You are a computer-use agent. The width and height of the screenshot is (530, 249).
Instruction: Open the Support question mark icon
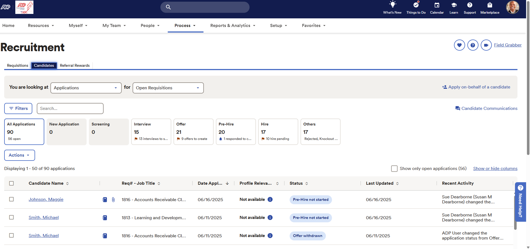coord(470,5)
